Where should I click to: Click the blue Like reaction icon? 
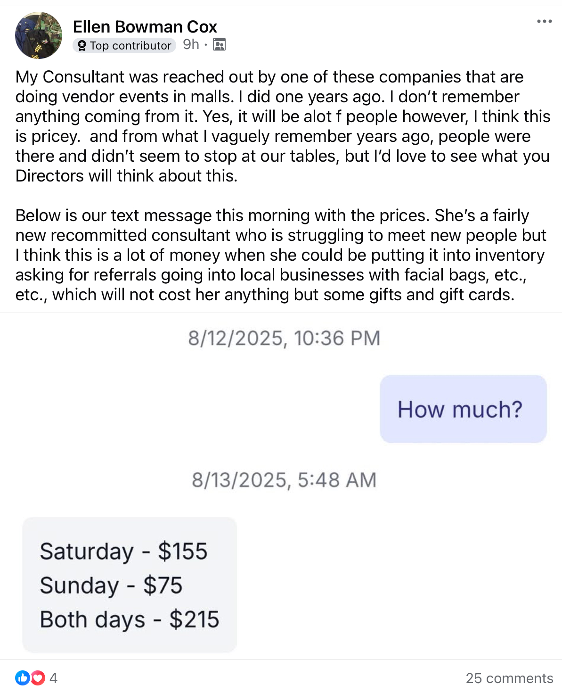[x=23, y=678]
